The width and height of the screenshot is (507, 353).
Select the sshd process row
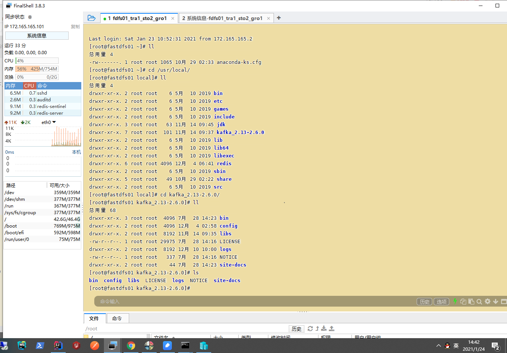click(x=43, y=93)
